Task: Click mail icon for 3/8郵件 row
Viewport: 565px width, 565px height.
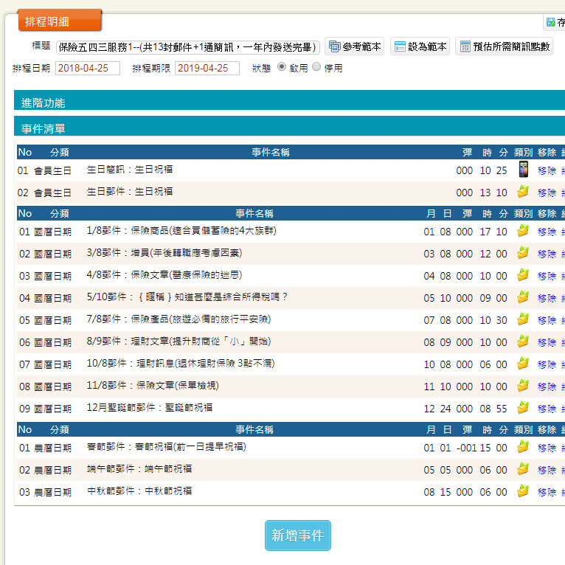Action: pos(523,253)
